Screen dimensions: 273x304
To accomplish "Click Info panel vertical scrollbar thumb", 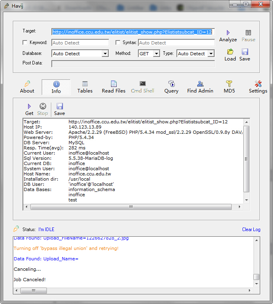I will (247, 159).
